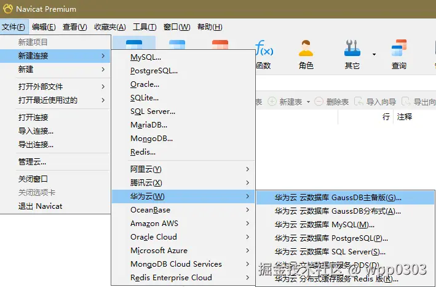Screen dimensions: 436x287
Task: Open the 工具(T) menu
Action: coord(145,27)
